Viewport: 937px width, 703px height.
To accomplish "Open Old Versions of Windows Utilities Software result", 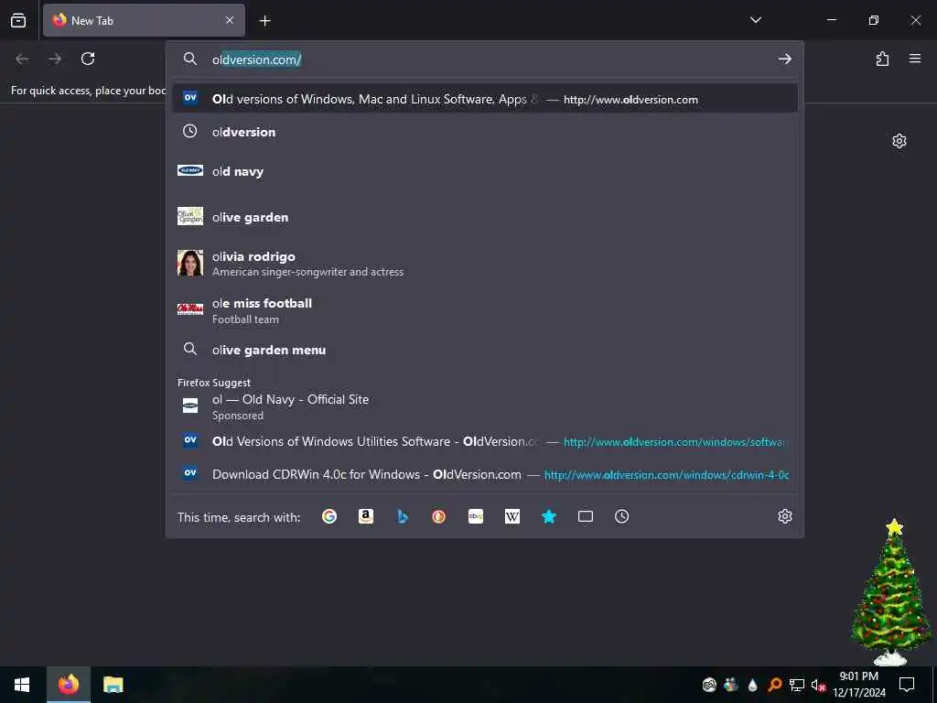I will tap(485, 441).
